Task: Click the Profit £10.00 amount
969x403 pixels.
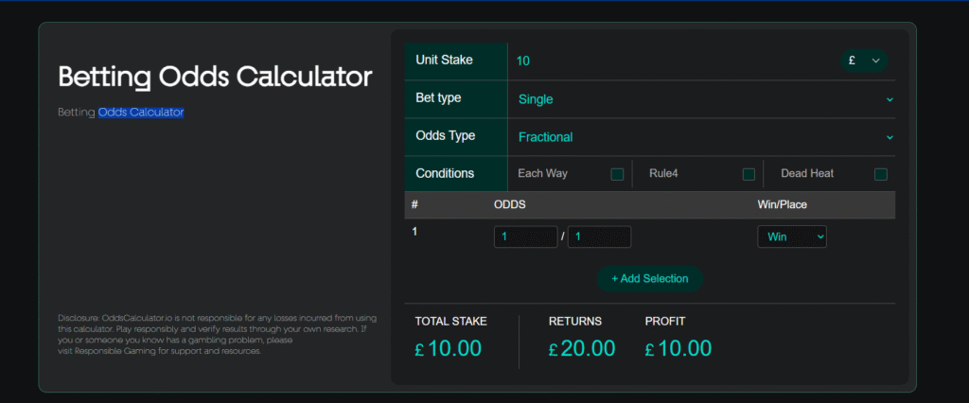Action: click(x=678, y=348)
